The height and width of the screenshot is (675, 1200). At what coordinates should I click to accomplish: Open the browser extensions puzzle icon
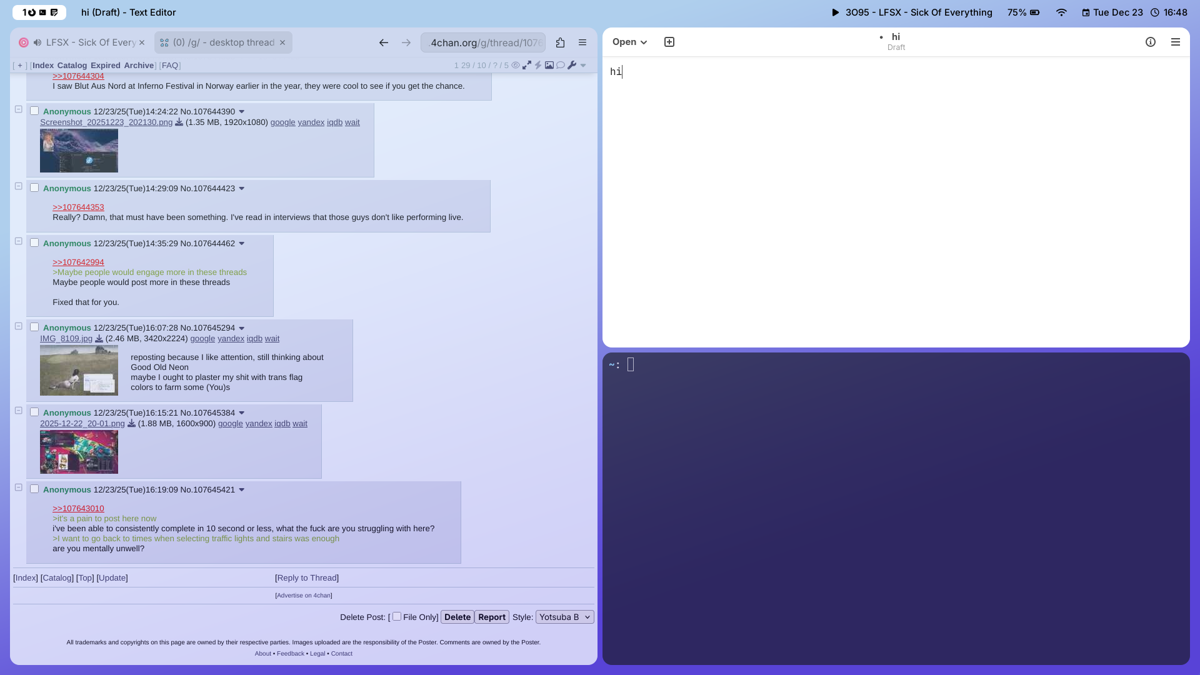[560, 42]
